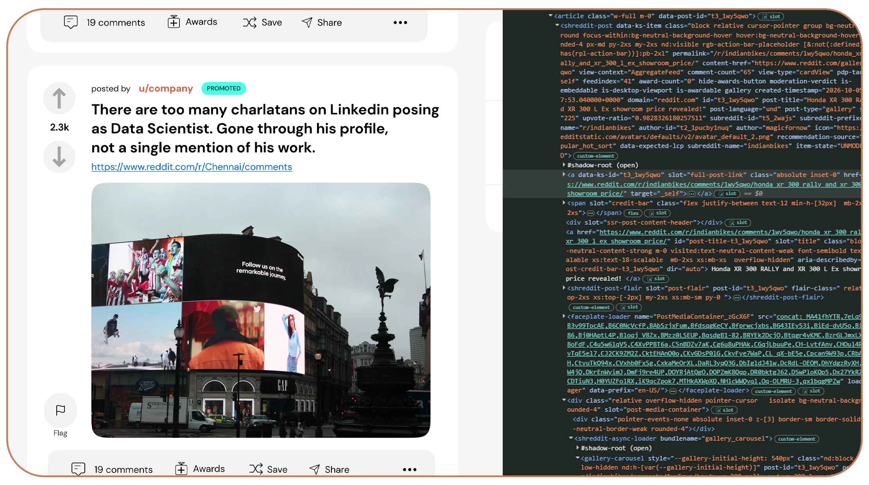Expand the full-post-link anchor node
The width and height of the screenshot is (869, 485).
(x=564, y=174)
